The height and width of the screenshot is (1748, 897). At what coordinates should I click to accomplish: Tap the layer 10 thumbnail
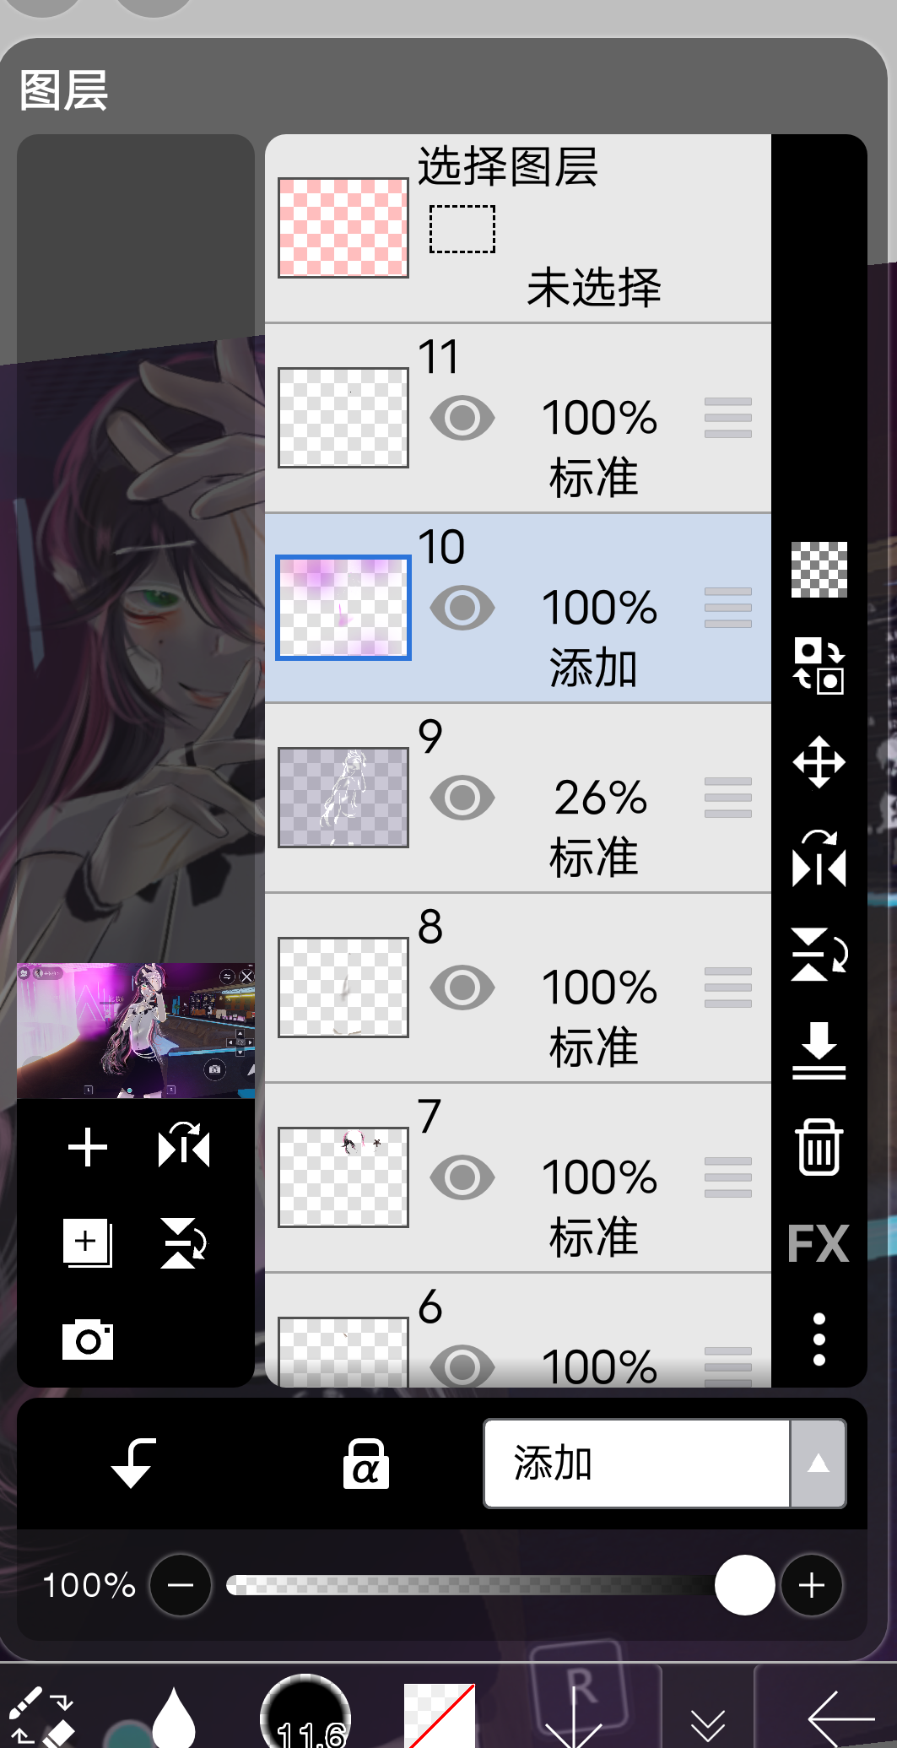click(343, 608)
